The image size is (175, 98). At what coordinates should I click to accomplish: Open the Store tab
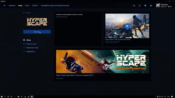point(27,5)
